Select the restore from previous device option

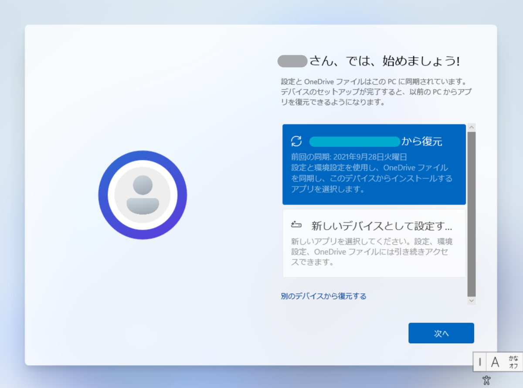[374, 165]
